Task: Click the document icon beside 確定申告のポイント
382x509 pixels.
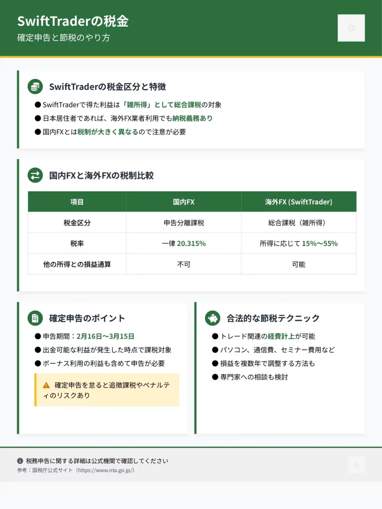Action: pyautogui.click(x=35, y=318)
